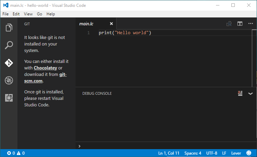This screenshot has height=157, width=257.
Task: Open the Search view in activity bar
Action: (x=9, y=45)
